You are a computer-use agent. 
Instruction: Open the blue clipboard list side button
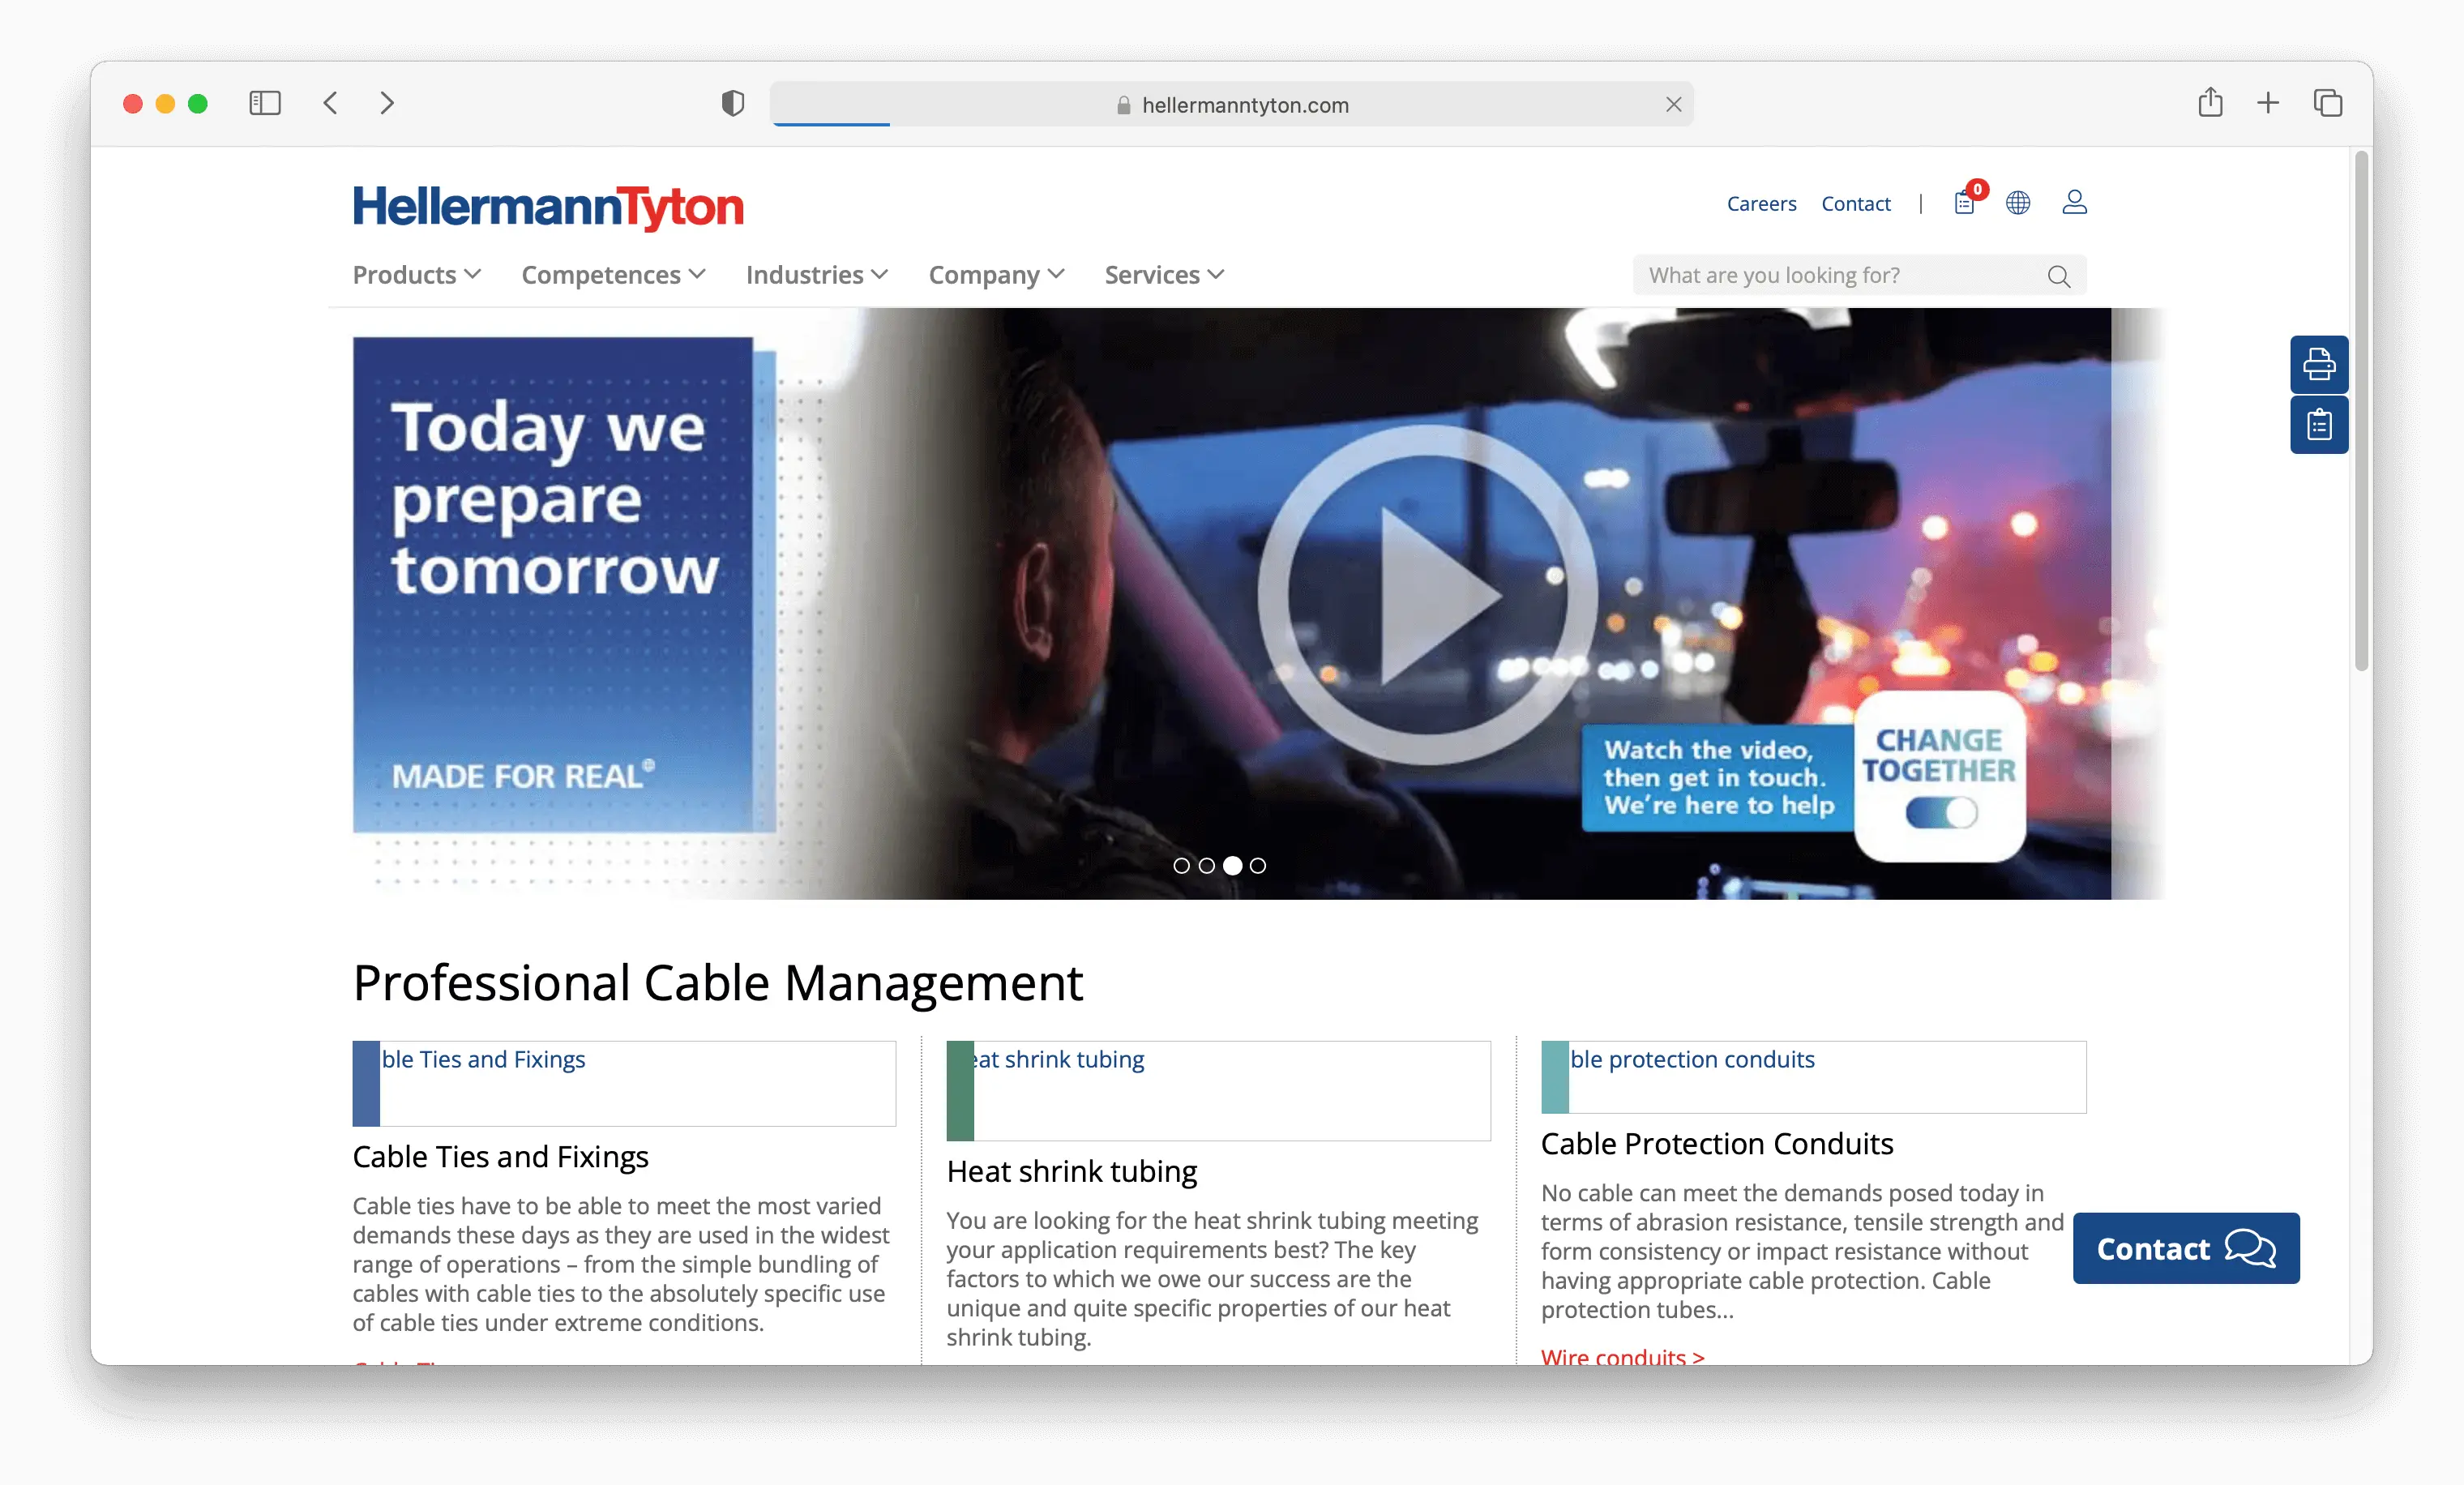click(2318, 425)
